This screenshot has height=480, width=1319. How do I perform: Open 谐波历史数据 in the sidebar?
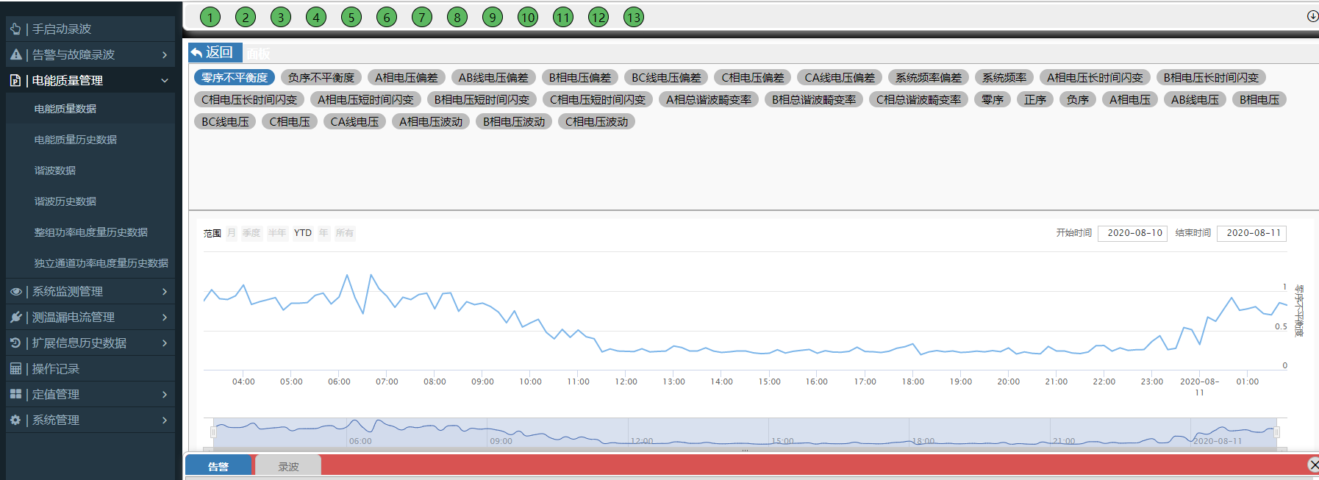pos(65,201)
